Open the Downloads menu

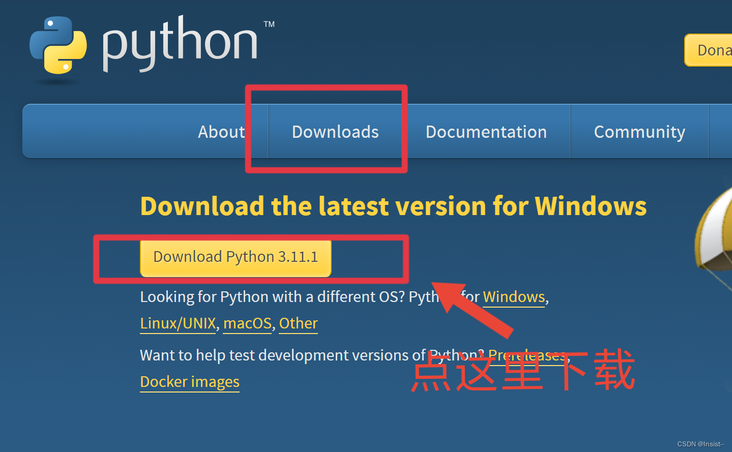pyautogui.click(x=335, y=132)
